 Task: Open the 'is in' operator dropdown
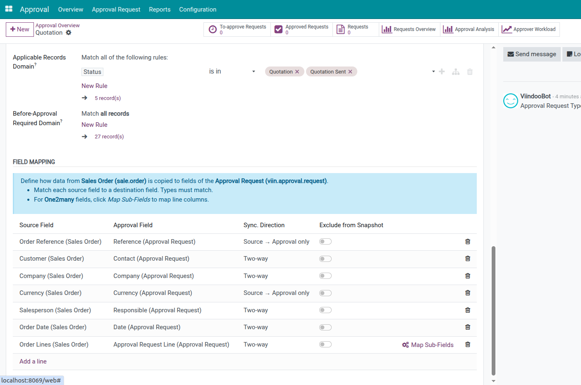tap(232, 71)
